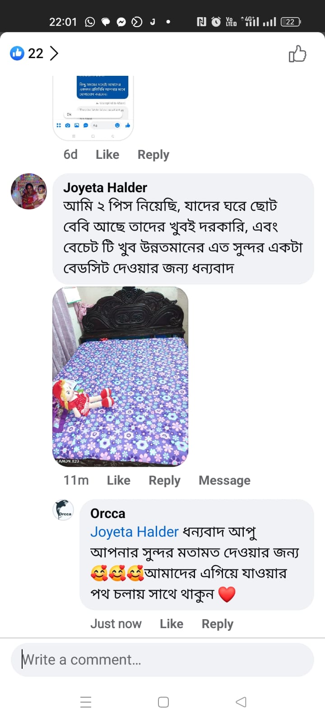Open the Android recent apps menu icon

click(x=86, y=702)
